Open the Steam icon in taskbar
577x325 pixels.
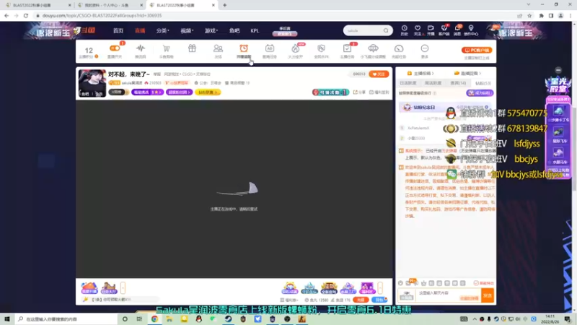(228, 318)
